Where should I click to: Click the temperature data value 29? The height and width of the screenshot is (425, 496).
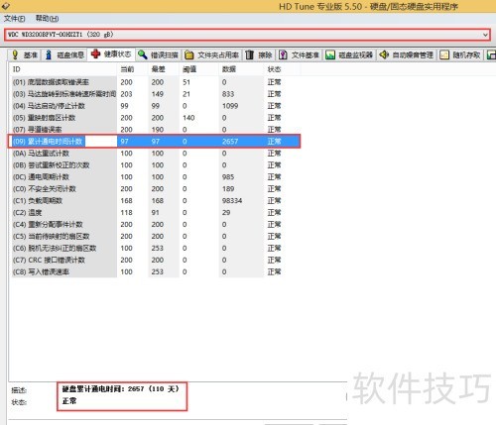coord(226,213)
